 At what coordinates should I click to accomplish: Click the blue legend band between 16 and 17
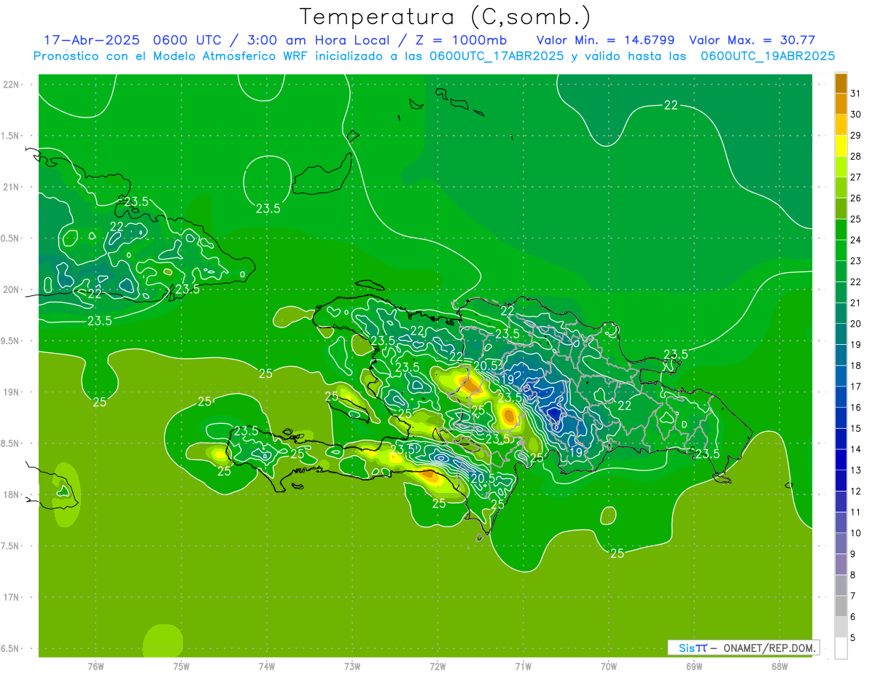point(841,397)
